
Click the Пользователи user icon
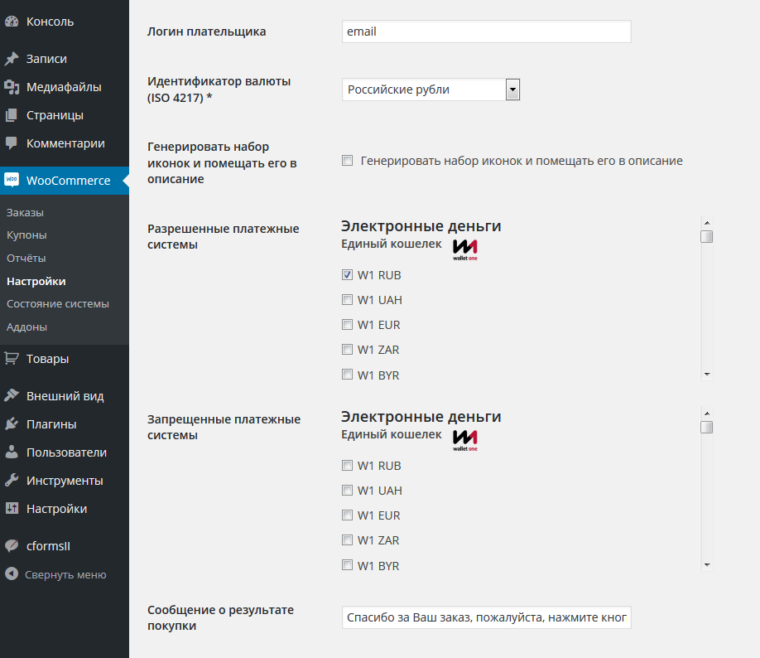(x=12, y=452)
